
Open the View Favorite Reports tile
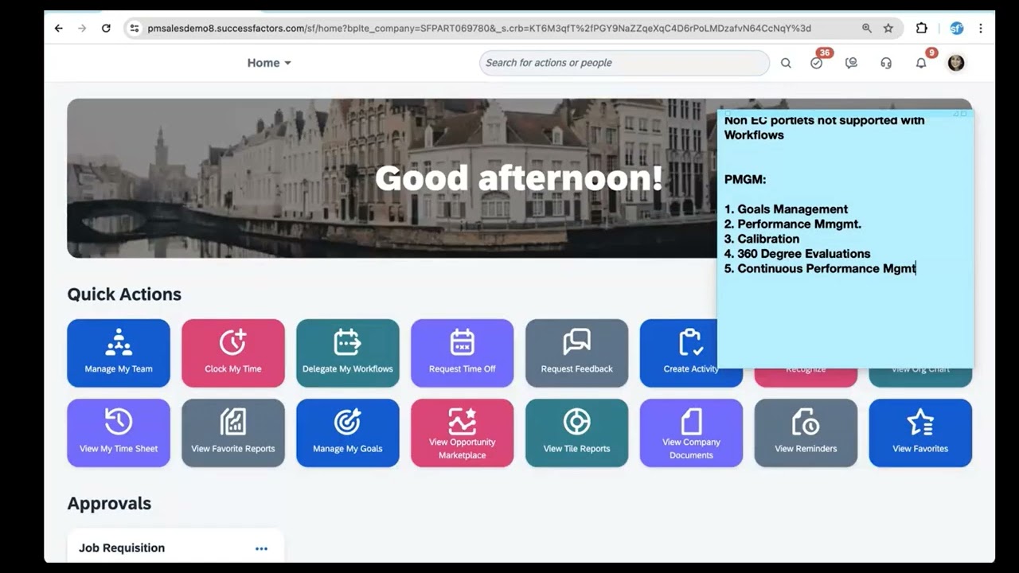[233, 433]
